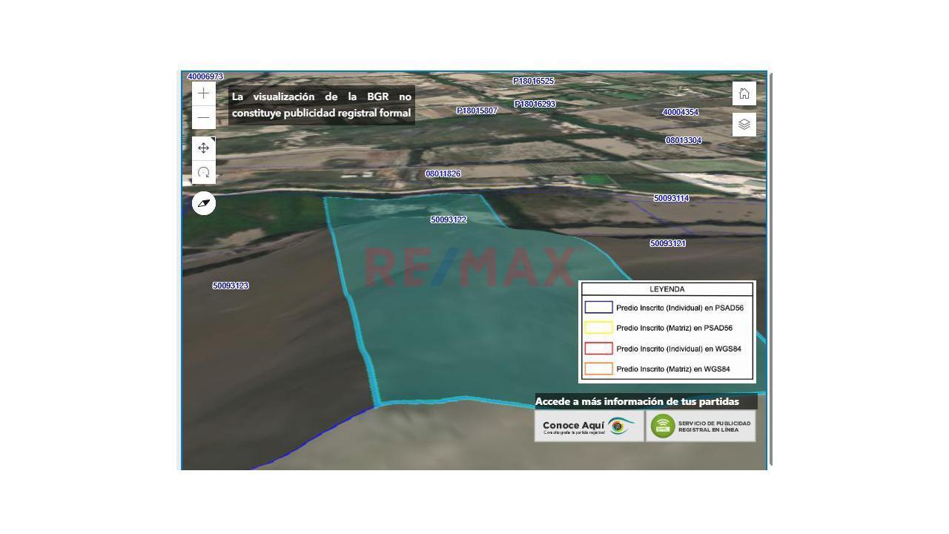Reset orientation with the compass button
The width and height of the screenshot is (949, 534).
tap(204, 203)
